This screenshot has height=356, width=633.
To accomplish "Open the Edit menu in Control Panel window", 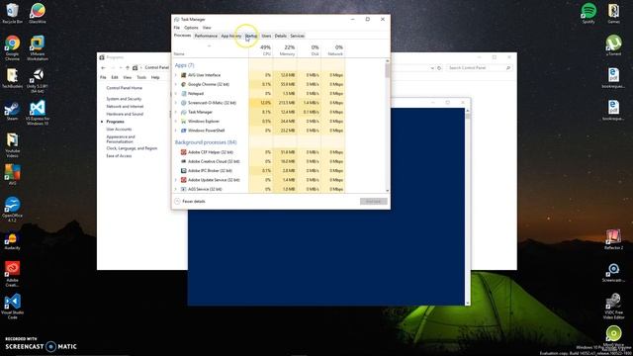I will (115, 77).
